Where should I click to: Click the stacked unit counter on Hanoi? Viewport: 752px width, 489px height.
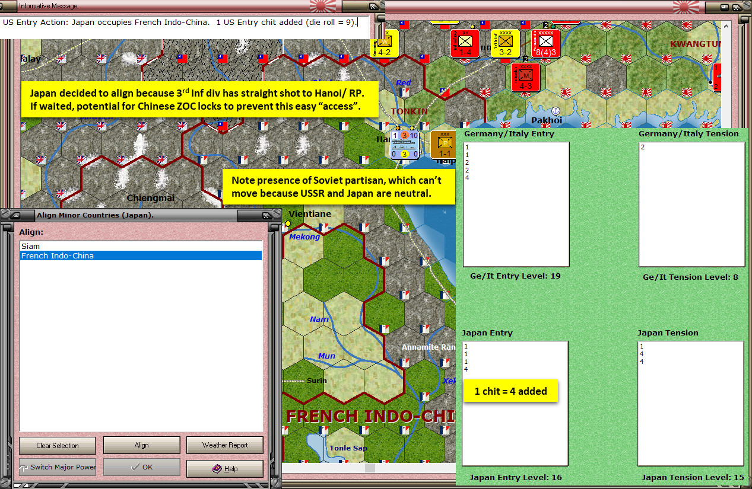pos(405,145)
